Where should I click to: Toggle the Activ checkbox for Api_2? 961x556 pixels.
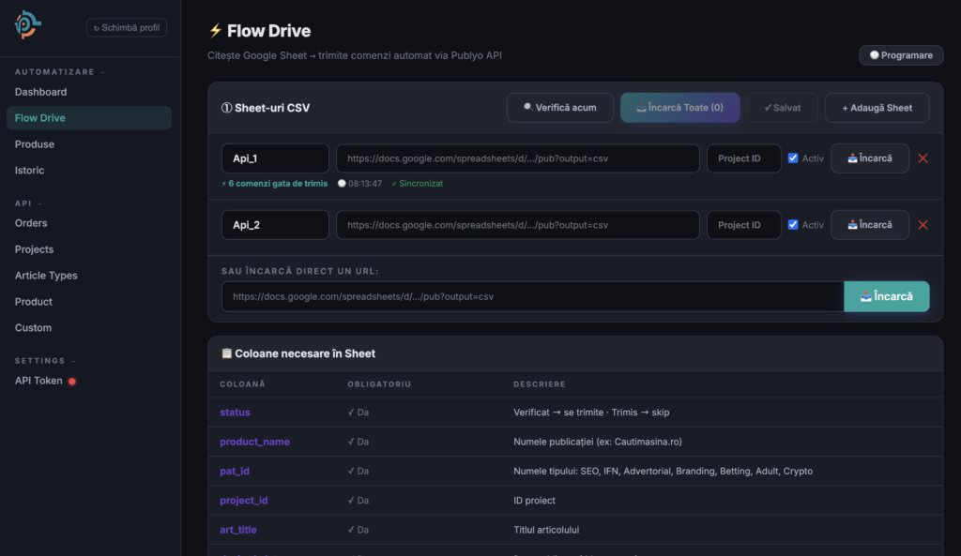click(793, 225)
